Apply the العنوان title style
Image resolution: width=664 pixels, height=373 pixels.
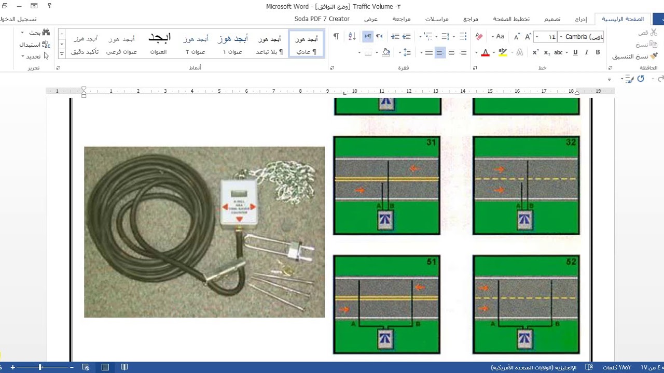(x=159, y=44)
